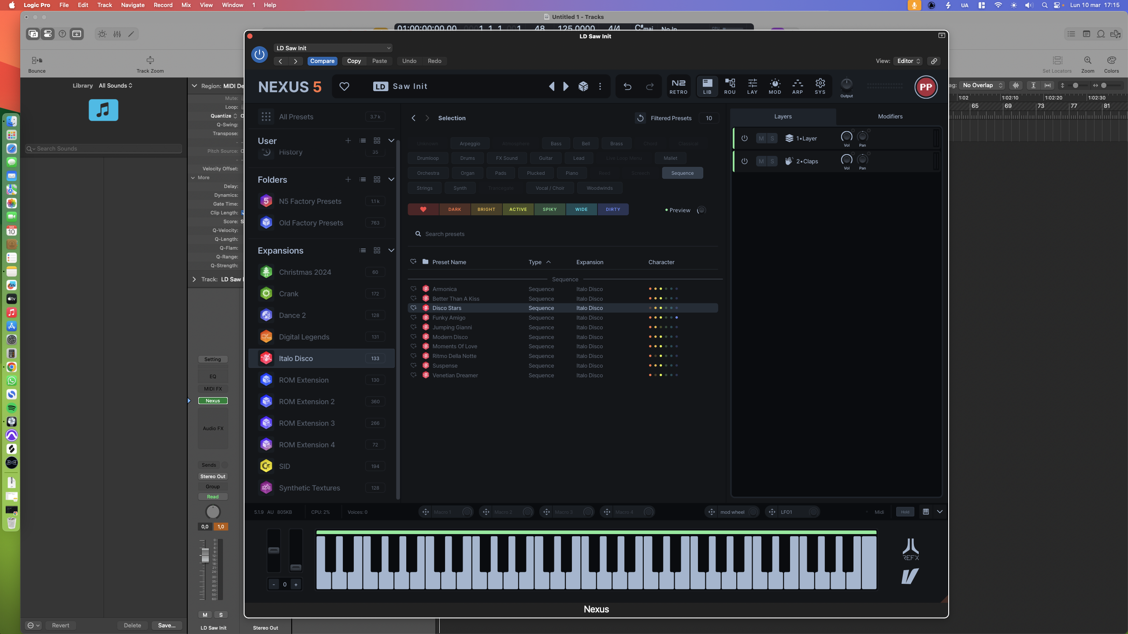Viewport: 1128px width, 634px height.
Task: Toggle plugin bypass power button
Action: coord(259,55)
